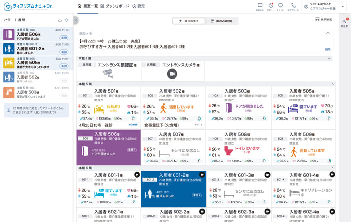Viewport: 351px width, 222px height.
Task: Open the 設定 settings tab
Action: (138, 6)
